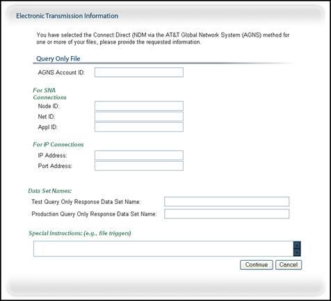Viewport: 331px width, 301px height.
Task: Click Production Query Only Response Data Set Name field
Action: [227, 214]
